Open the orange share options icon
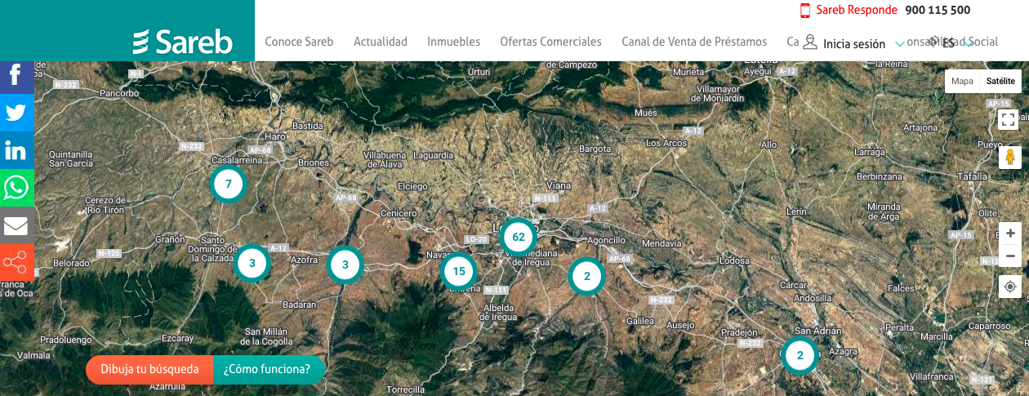Image resolution: width=1029 pixels, height=396 pixels. [x=16, y=262]
